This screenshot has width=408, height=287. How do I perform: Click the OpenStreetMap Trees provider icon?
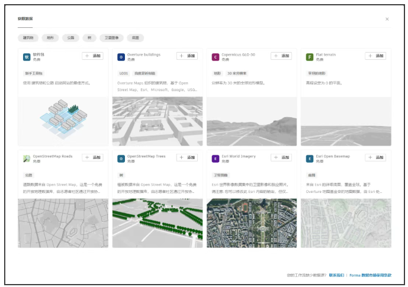pos(121,159)
